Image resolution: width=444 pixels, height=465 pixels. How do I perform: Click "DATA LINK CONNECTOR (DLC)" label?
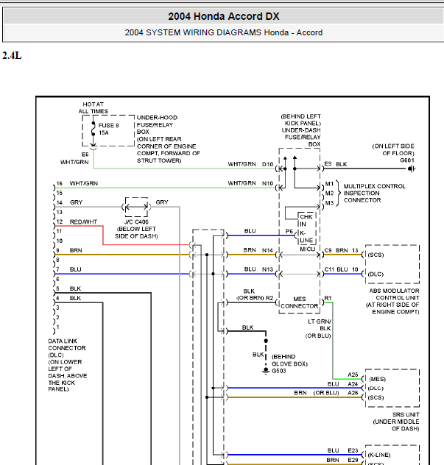click(67, 348)
